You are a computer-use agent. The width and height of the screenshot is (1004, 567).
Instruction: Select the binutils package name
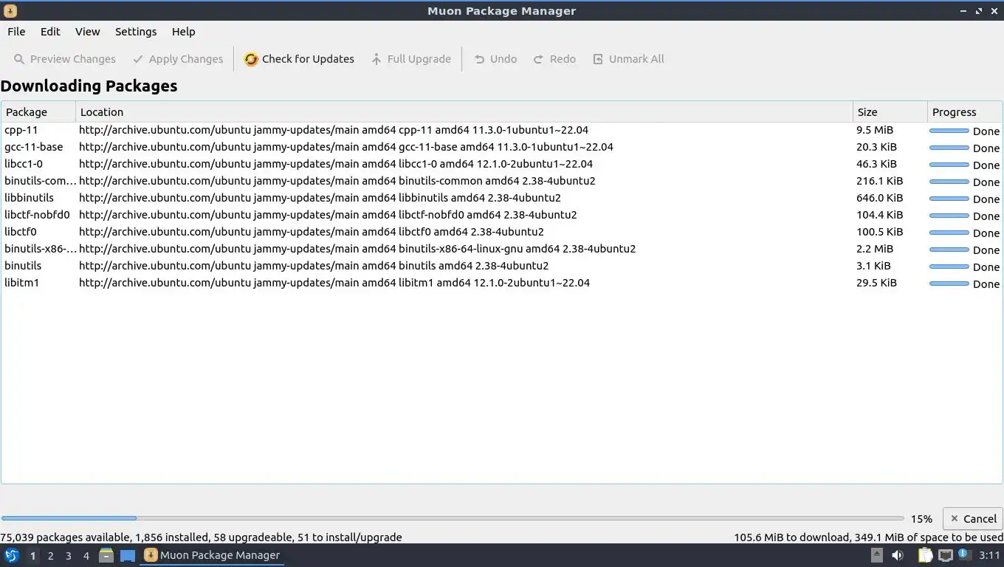23,266
